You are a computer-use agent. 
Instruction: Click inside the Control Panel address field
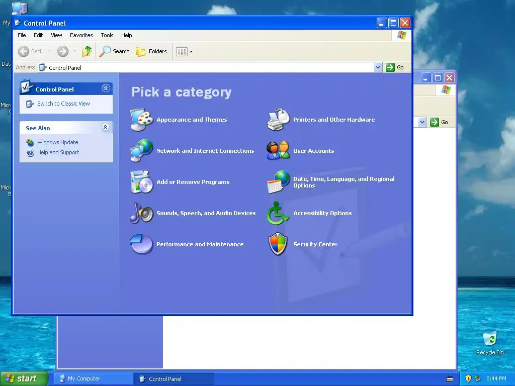tap(210, 67)
